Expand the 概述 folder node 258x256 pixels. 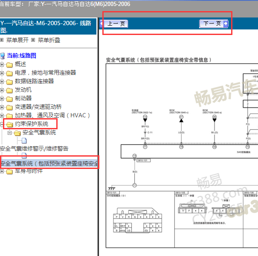pos(2,65)
